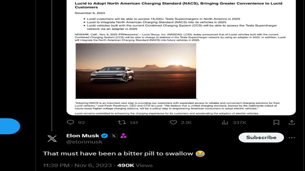Repost using the retweet arrows icon
Image resolution: width=305 pixels, height=171 pixels.
point(122,122)
